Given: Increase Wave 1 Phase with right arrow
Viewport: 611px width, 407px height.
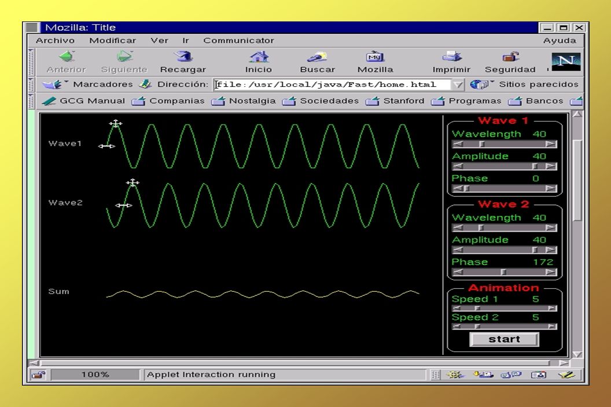Looking at the screenshot, I should click(x=551, y=189).
